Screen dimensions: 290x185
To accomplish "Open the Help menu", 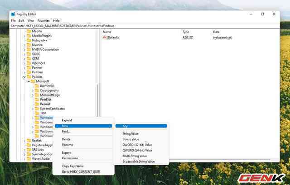I will coord(56,20).
